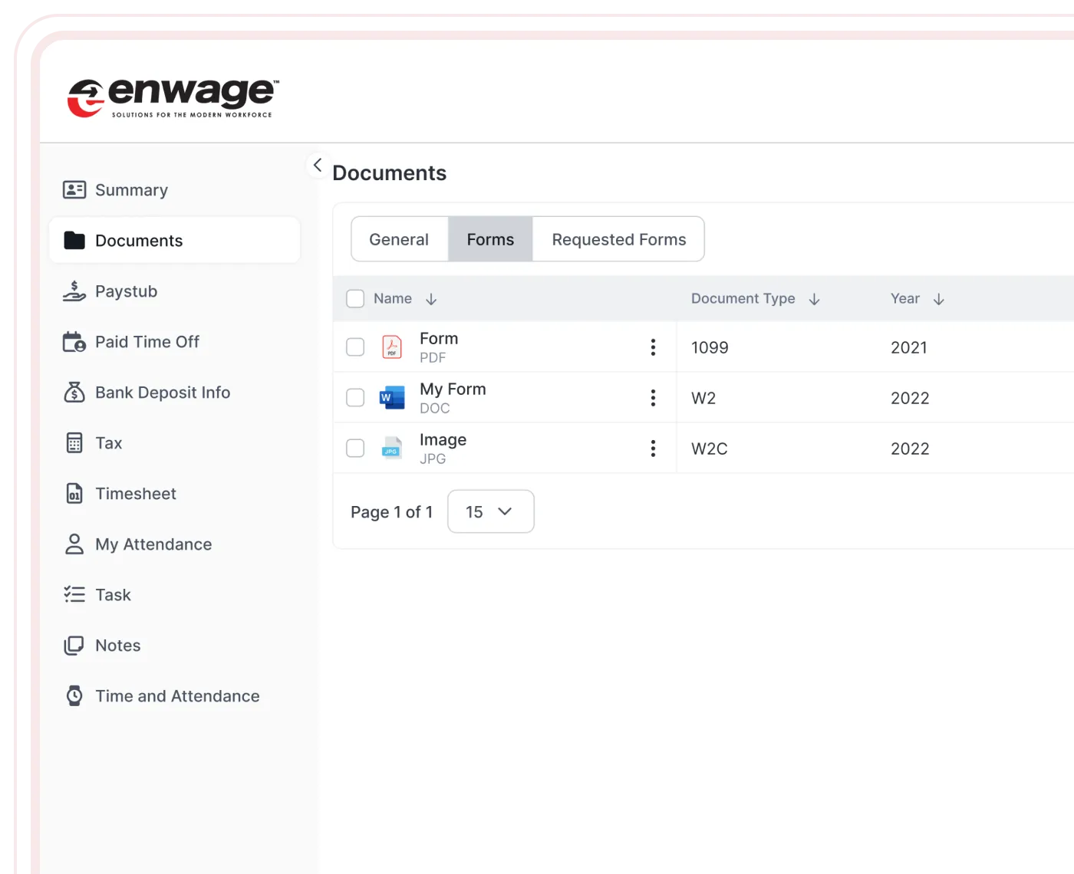Screen dimensions: 1074x874
Task: Check the checkbox next to My Form
Action: [x=355, y=397]
